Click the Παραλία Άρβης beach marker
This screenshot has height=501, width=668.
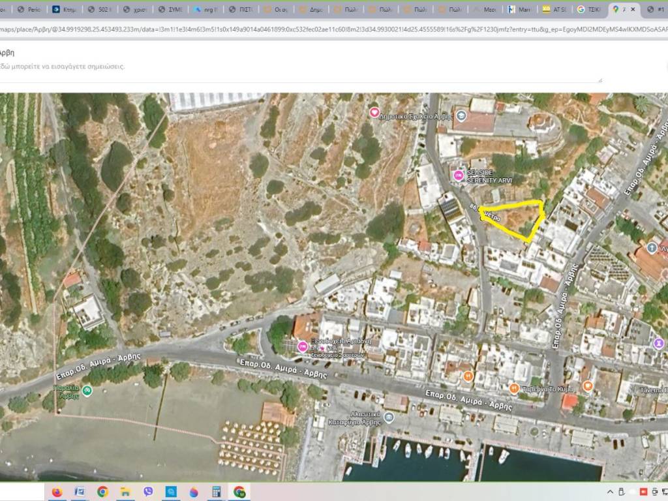coord(87,390)
